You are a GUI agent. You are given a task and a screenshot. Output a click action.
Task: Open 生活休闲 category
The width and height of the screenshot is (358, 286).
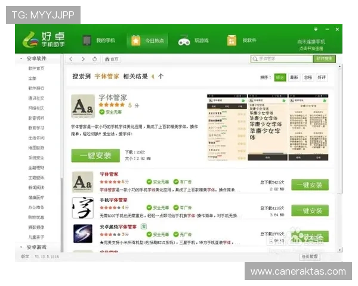[x=36, y=138]
